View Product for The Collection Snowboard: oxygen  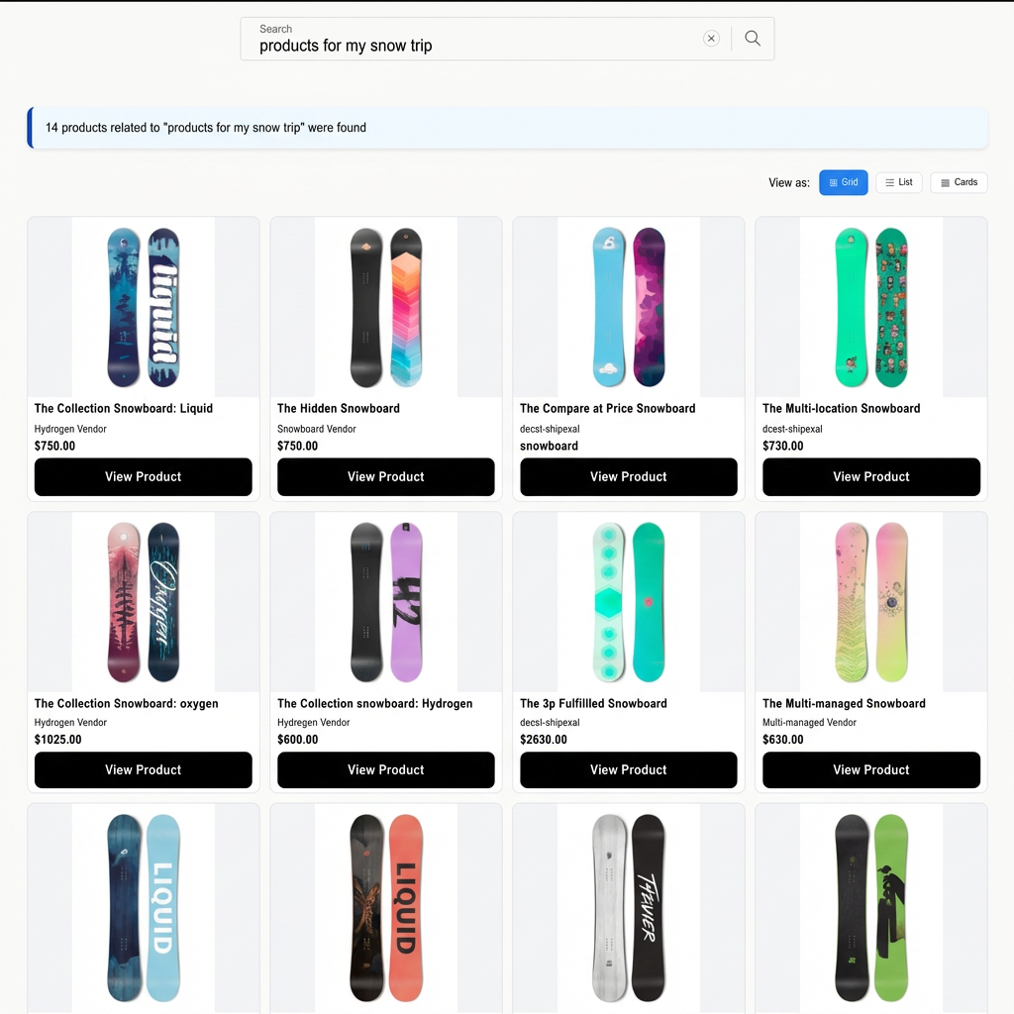coord(143,769)
